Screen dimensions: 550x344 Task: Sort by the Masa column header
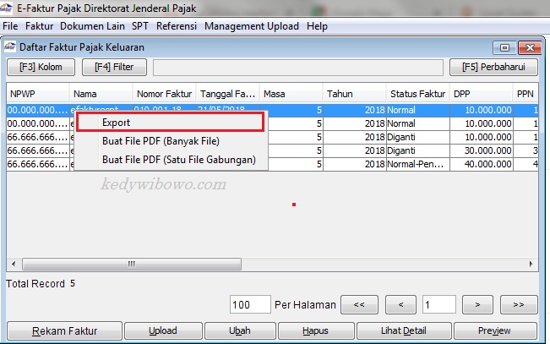coord(291,94)
